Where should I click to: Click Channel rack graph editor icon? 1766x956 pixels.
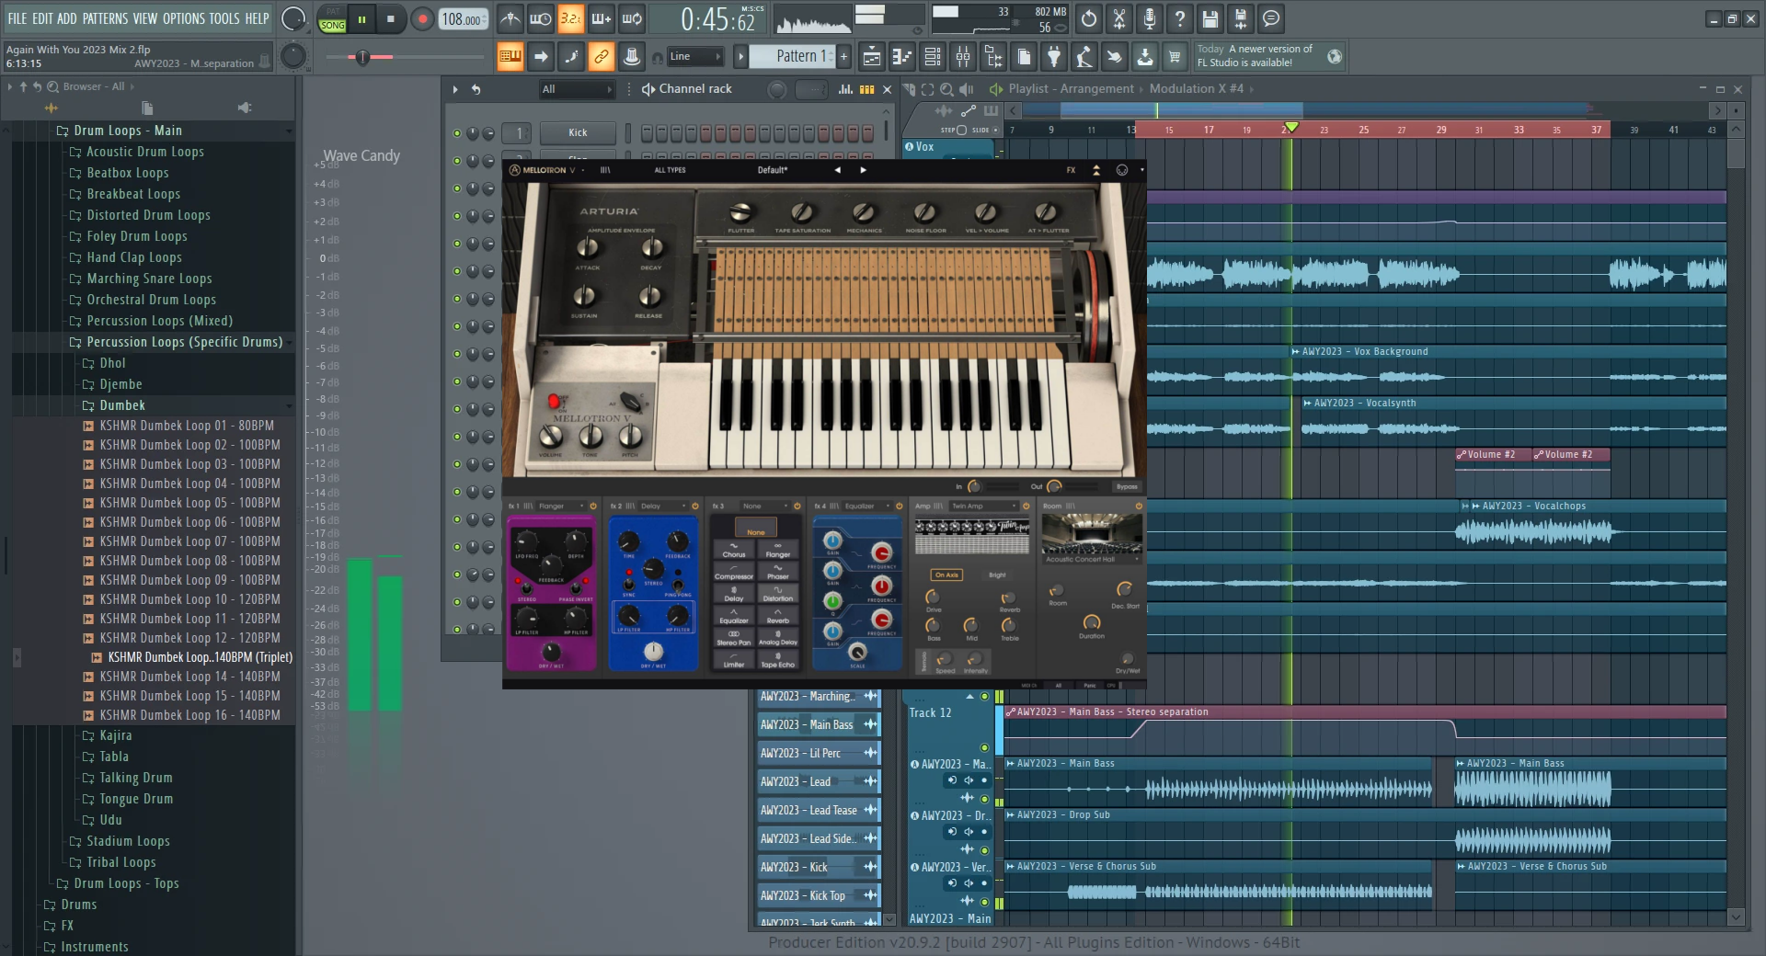(x=845, y=89)
